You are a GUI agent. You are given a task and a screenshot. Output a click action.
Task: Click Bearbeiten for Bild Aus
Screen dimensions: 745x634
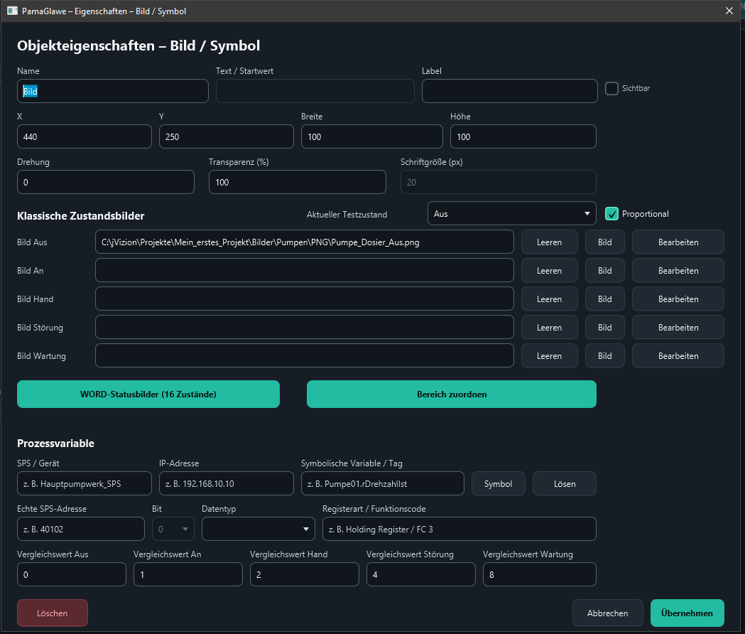pyautogui.click(x=678, y=242)
